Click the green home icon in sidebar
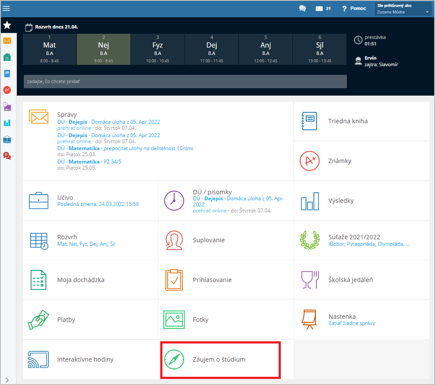This screenshot has width=435, height=385. [7, 57]
